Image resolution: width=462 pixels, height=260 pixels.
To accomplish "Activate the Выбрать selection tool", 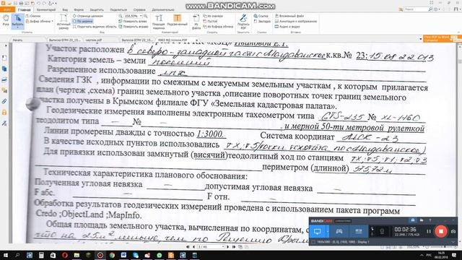I will click(x=17, y=21).
